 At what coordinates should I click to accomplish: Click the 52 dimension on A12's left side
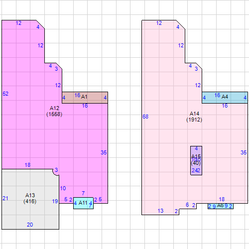coord(5,94)
